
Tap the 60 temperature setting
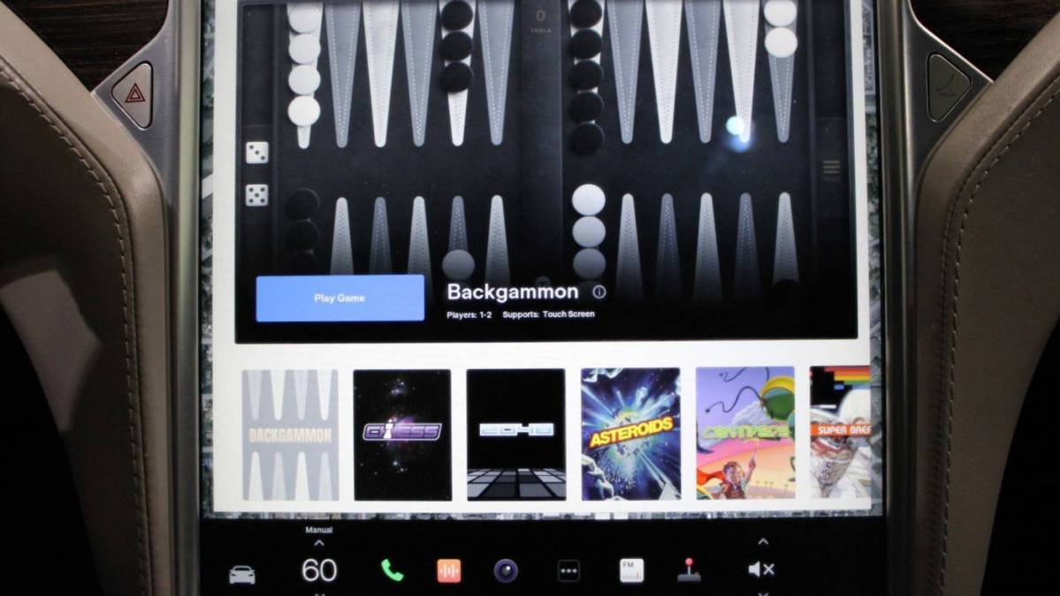[x=319, y=571]
